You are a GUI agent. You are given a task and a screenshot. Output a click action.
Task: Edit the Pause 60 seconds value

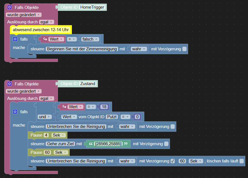47,152
